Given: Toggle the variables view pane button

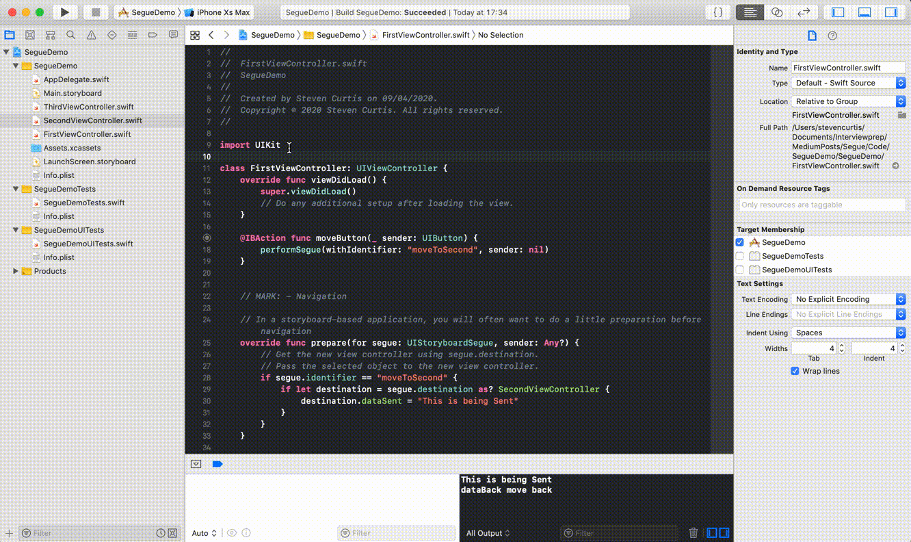Looking at the screenshot, I should coord(712,533).
